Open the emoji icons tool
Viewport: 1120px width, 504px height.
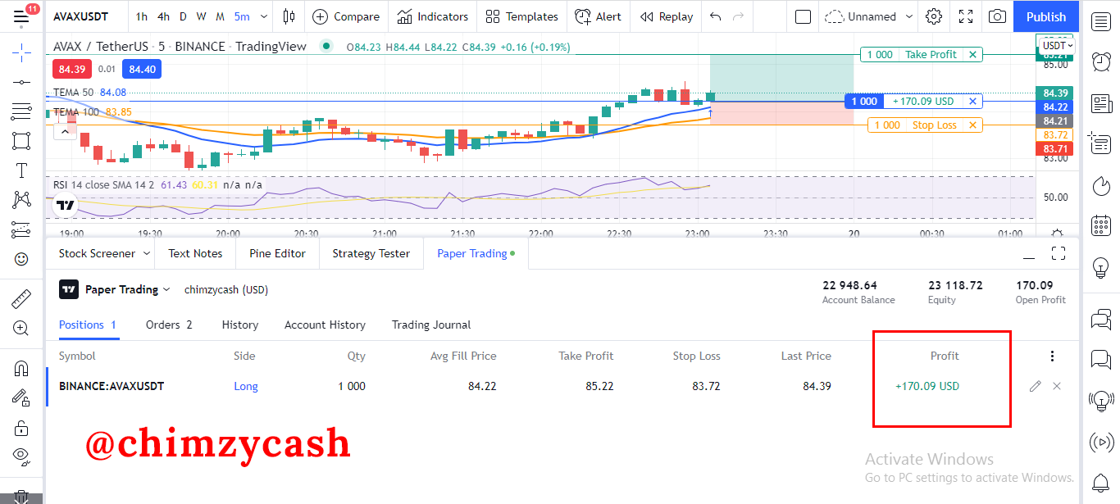(21, 259)
